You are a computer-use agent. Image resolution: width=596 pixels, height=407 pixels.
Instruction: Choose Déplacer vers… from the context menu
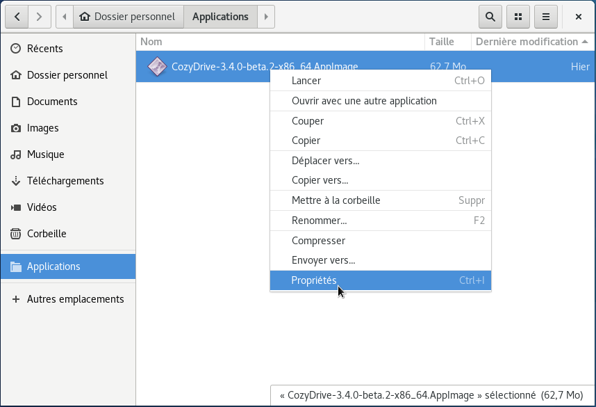[381, 161]
